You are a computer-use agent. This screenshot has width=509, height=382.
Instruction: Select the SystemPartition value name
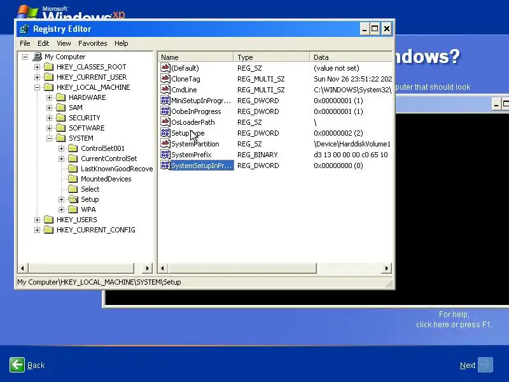click(x=195, y=144)
